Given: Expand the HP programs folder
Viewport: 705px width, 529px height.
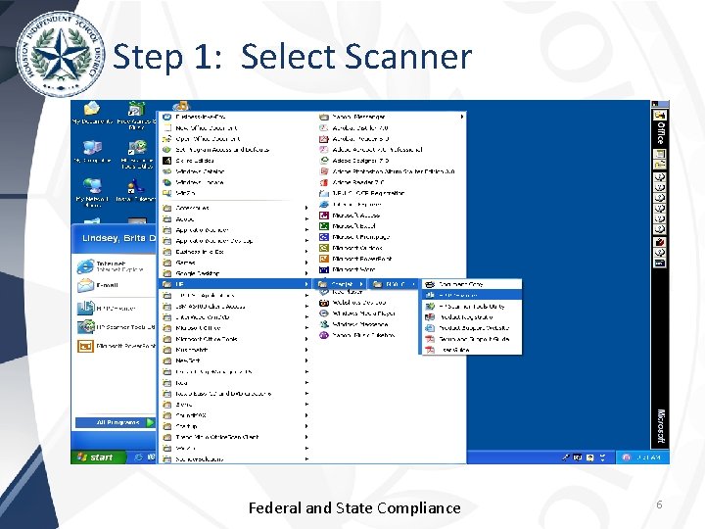Looking at the screenshot, I should 235,284.
